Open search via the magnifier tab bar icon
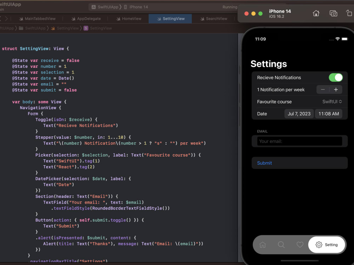Image resolution: width=354 pixels, height=265 pixels. (x=281, y=245)
